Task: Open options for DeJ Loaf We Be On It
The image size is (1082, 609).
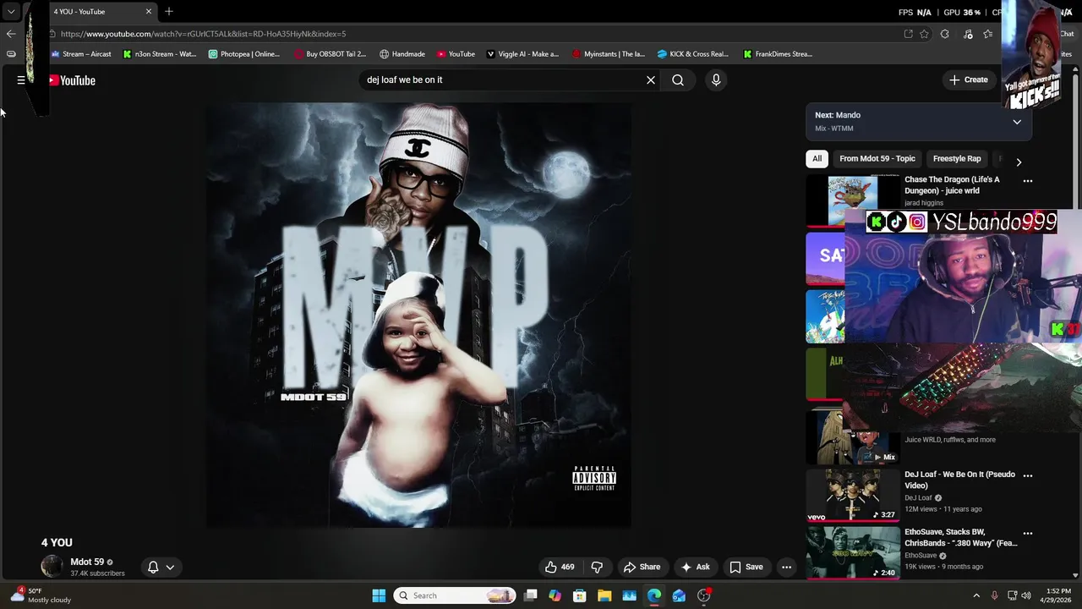Action: coord(1028,475)
